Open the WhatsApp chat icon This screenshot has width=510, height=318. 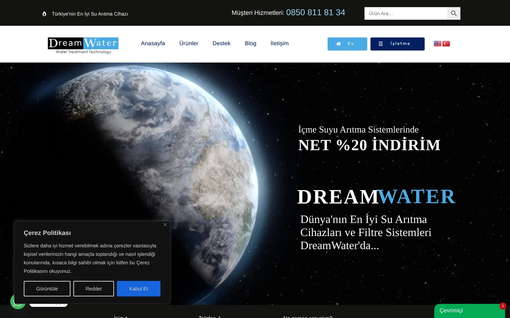coord(18,302)
